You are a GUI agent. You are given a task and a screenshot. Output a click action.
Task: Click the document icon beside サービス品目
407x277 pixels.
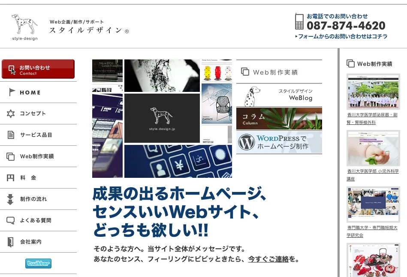pos(11,135)
